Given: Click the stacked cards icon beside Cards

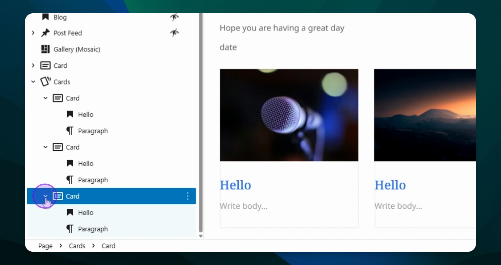Looking at the screenshot, I should point(45,82).
